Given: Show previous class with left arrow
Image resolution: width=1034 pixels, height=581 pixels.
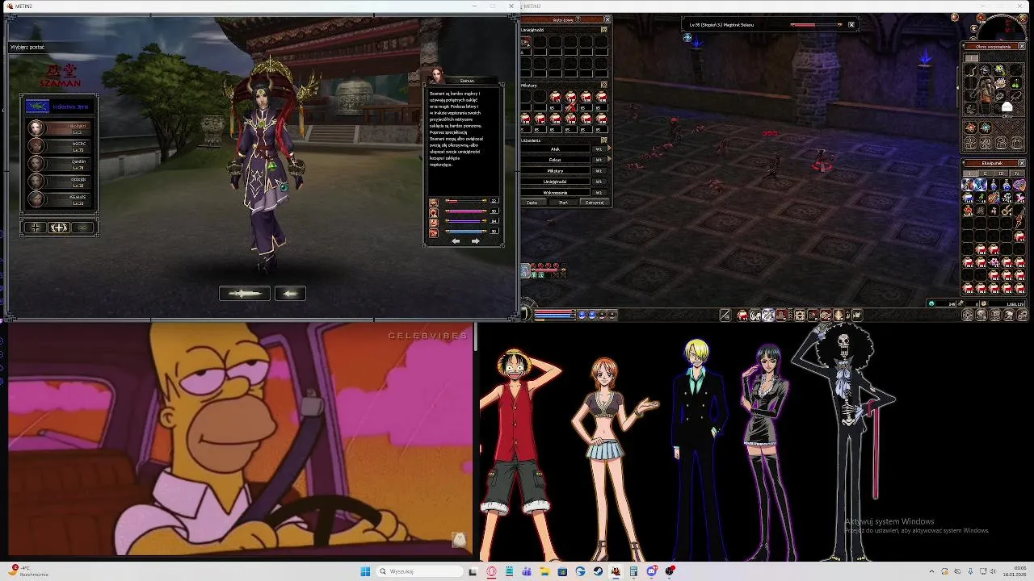Looking at the screenshot, I should 456,240.
